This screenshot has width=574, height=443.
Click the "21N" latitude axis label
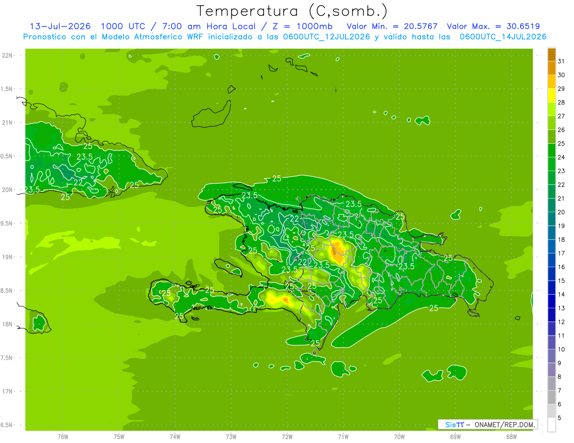[x=7, y=122]
